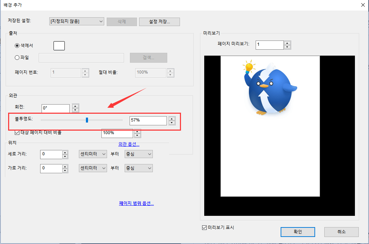Click the 검색 browse button
The height and width of the screenshot is (244, 369).
click(149, 57)
